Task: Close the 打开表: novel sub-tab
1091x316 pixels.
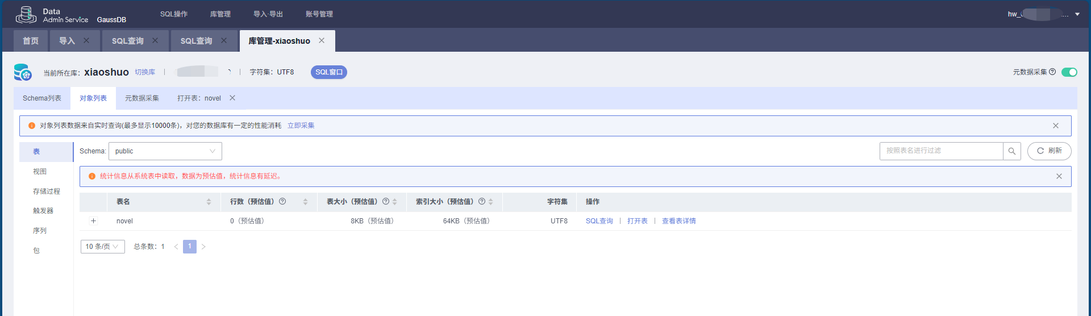Action: click(232, 98)
